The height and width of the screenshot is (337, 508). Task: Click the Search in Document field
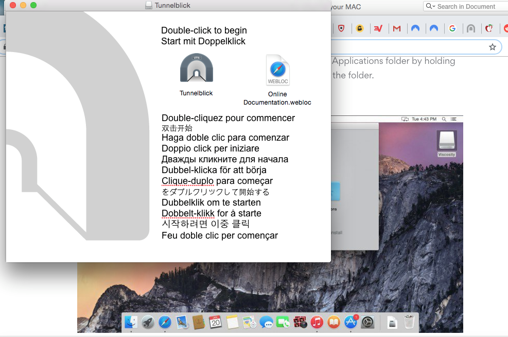pyautogui.click(x=466, y=6)
